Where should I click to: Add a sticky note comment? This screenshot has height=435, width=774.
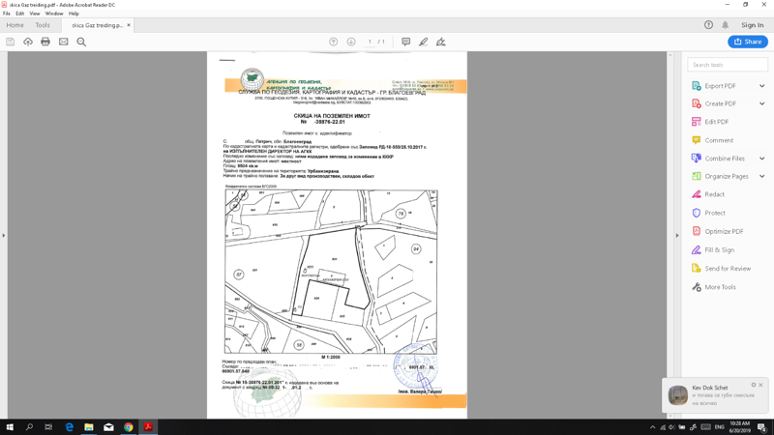pyautogui.click(x=405, y=42)
